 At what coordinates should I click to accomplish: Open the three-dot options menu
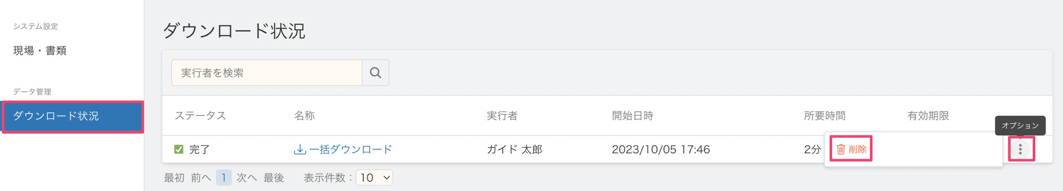click(x=1020, y=149)
